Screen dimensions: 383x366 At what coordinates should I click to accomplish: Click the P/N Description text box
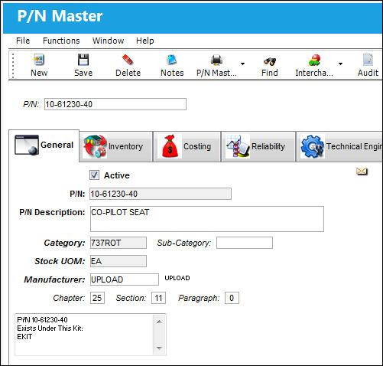(207, 219)
